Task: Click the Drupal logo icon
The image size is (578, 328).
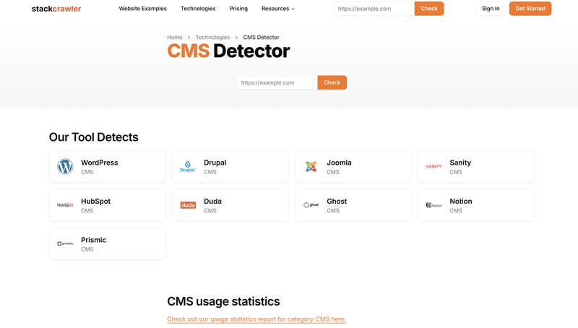Action: [188, 167]
